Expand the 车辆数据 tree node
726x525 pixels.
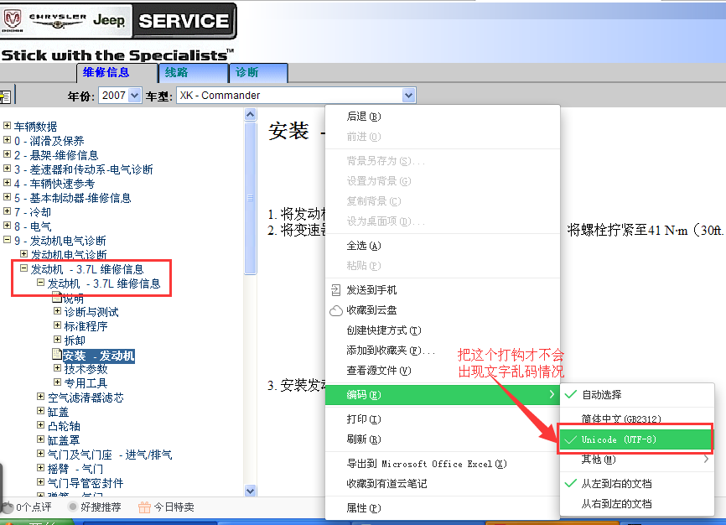coord(7,125)
